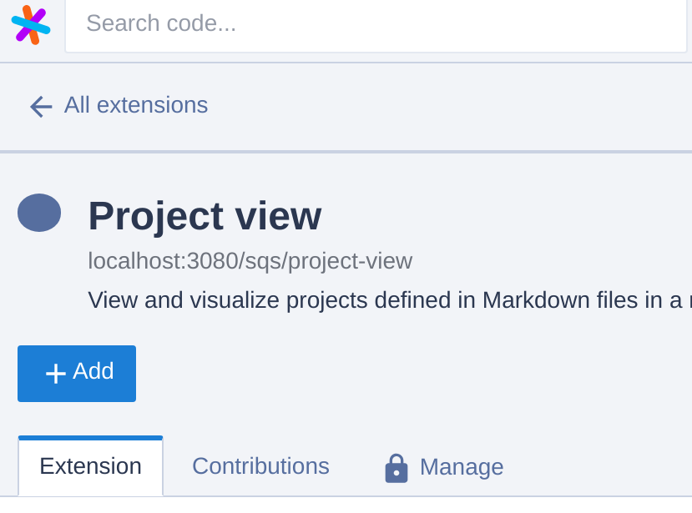Screen dimensions: 692x513
Task: Focus the Search code input field
Action: pos(376,23)
